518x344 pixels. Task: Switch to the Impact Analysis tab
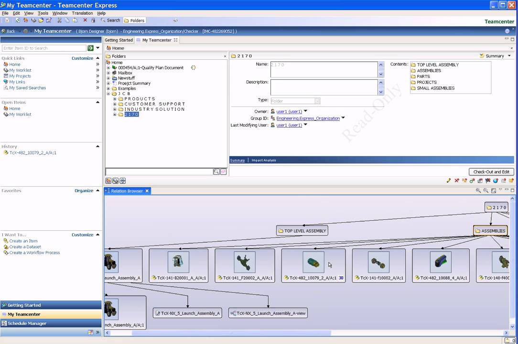264,160
